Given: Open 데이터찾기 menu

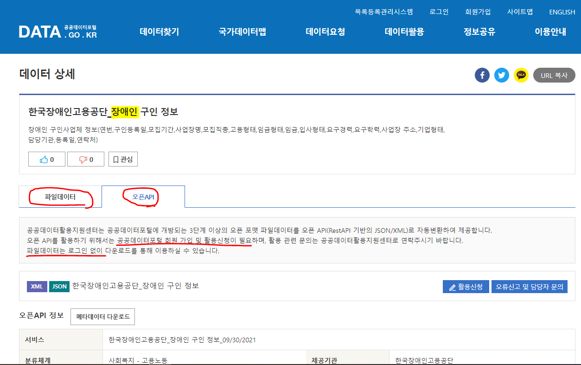Looking at the screenshot, I should (x=159, y=32).
